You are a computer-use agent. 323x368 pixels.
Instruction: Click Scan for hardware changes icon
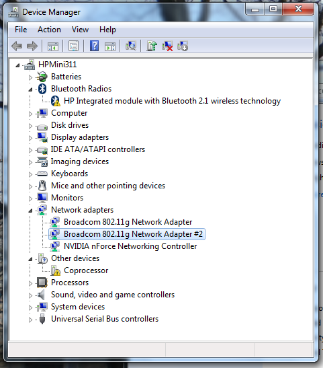[x=131, y=46]
